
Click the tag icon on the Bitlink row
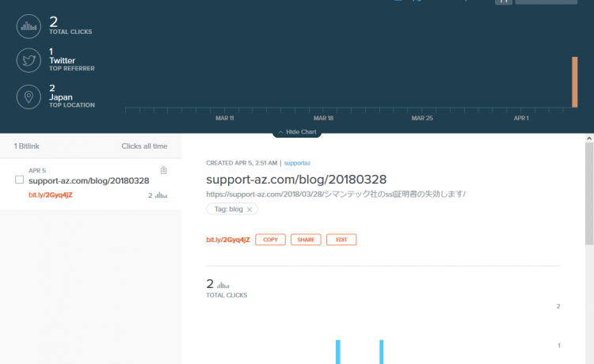pyautogui.click(x=164, y=170)
